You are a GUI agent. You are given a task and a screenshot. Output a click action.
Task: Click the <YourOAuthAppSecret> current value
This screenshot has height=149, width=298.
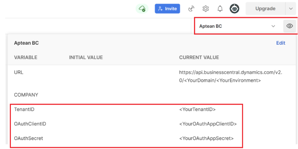pos(206,138)
